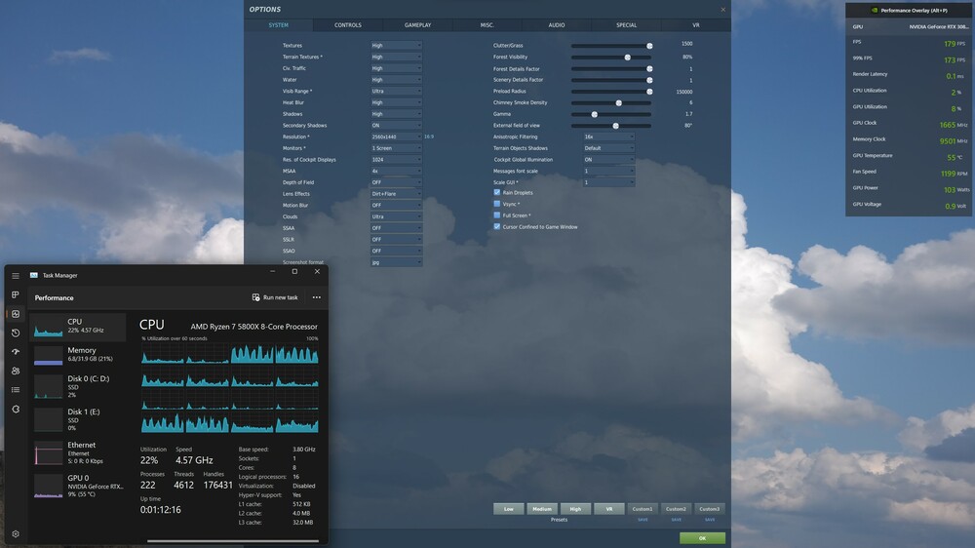The image size is (975, 548).
Task: Switch to the VR options tab
Action: point(696,25)
